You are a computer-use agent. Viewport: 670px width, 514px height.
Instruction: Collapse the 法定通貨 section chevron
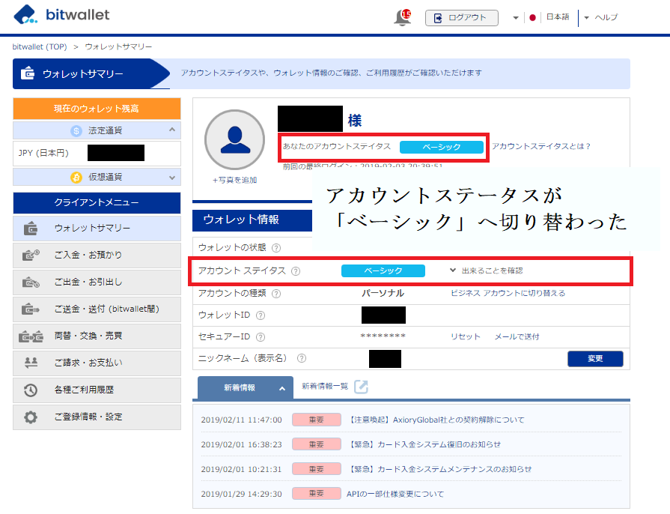tap(172, 130)
